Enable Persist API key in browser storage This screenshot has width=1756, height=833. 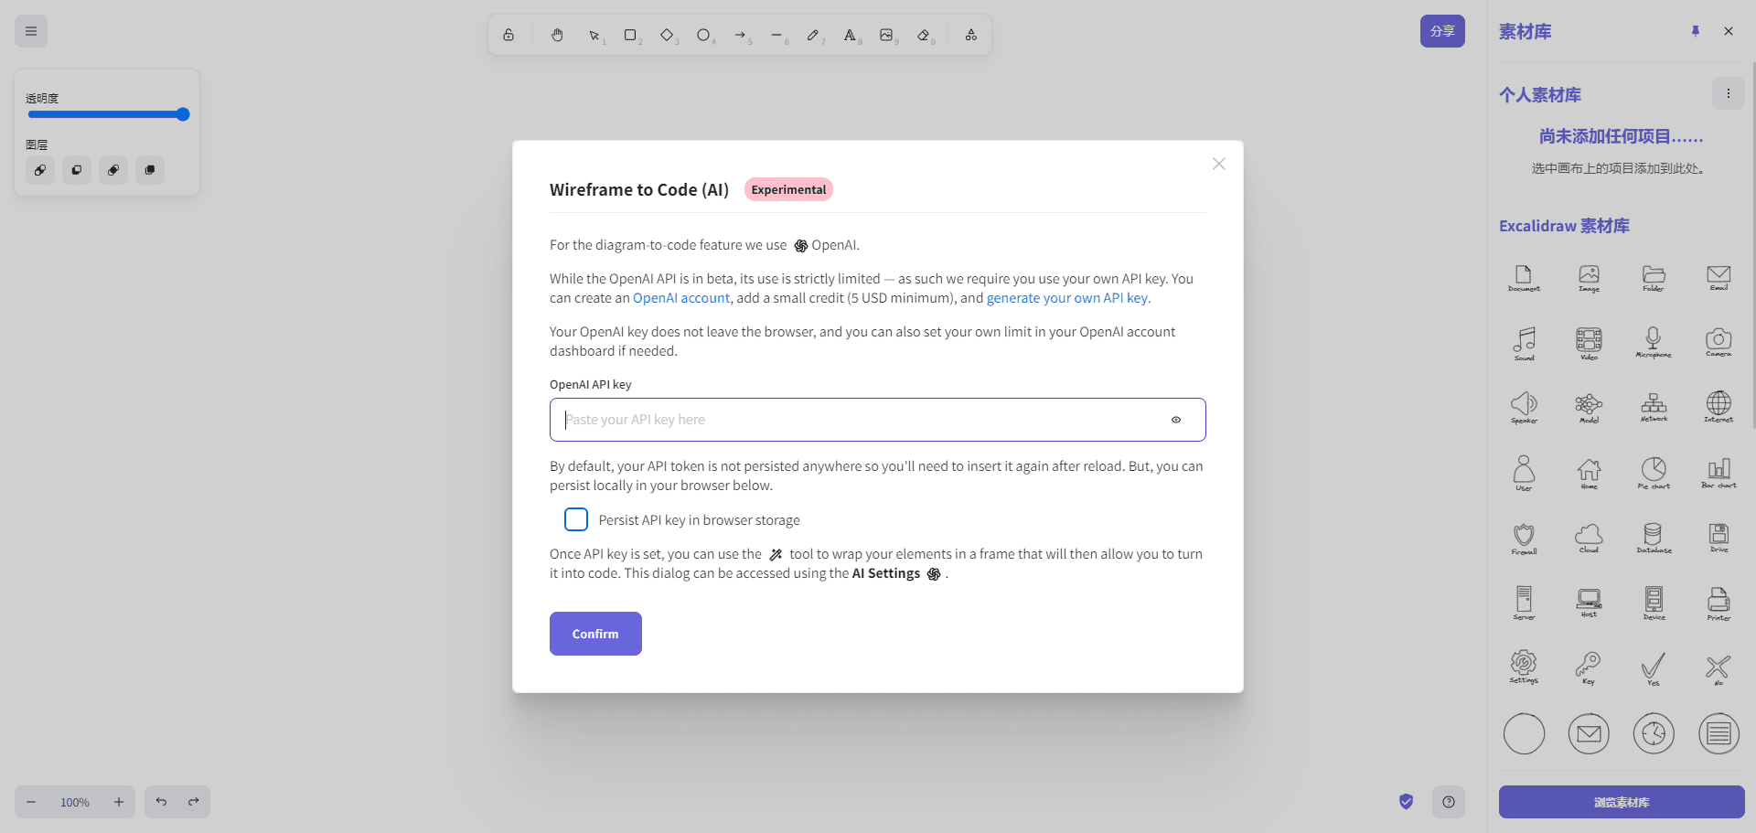pos(576,519)
